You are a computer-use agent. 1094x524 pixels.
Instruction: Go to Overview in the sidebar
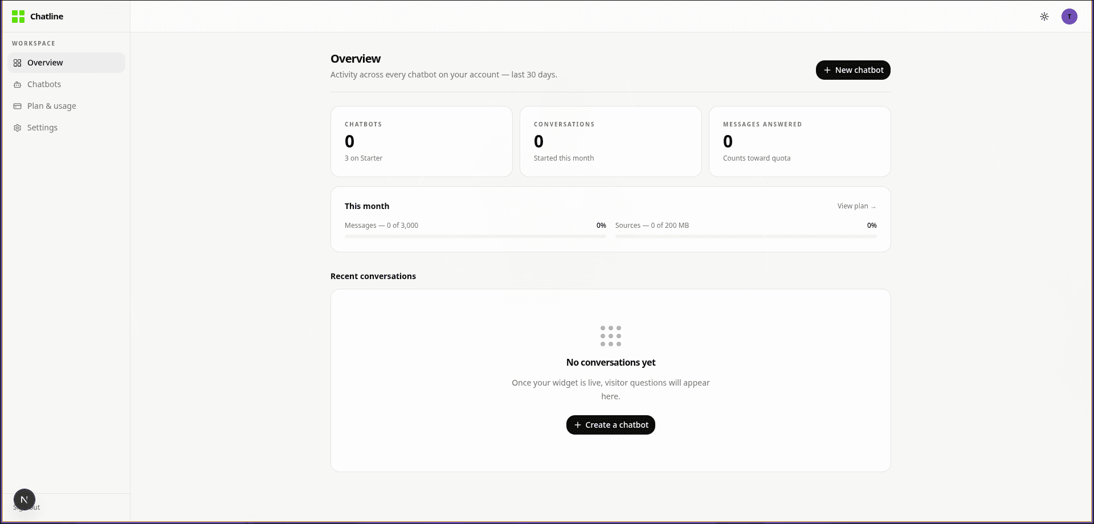click(x=66, y=63)
